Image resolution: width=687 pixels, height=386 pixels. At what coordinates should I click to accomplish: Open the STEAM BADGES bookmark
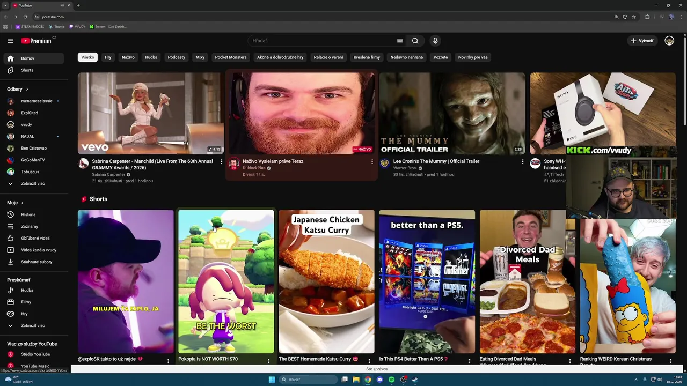[30, 27]
